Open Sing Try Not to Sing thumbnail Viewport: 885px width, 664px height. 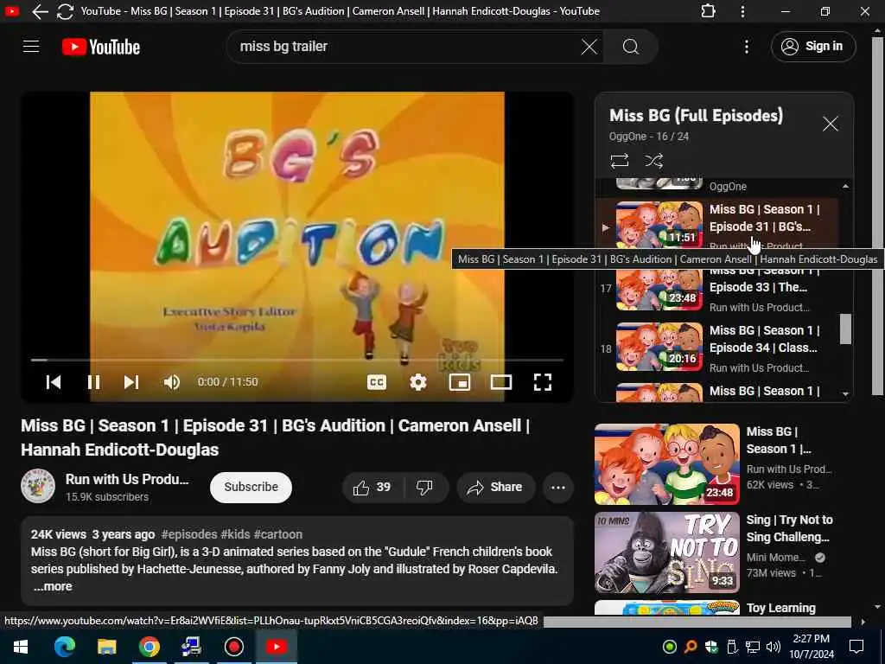[x=666, y=552]
